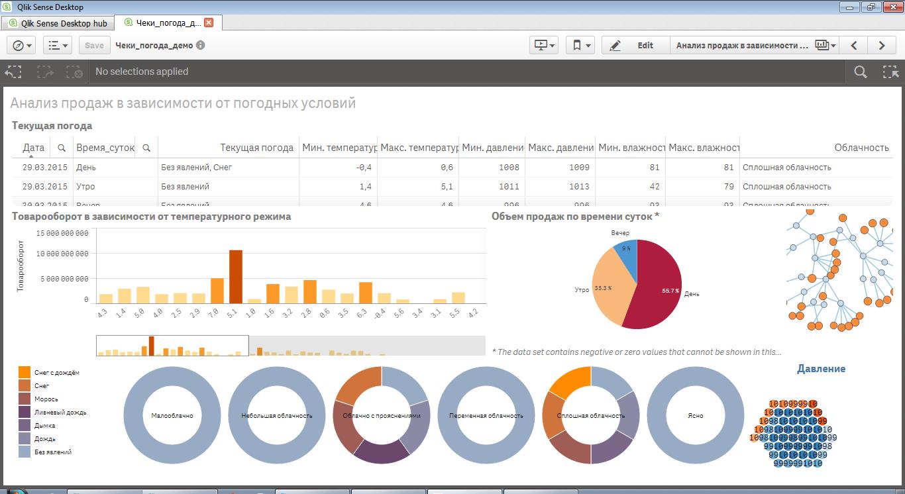Image resolution: width=905 pixels, height=494 pixels.
Task: Click the Снег с дождём legend swatch
Action: coord(25,372)
